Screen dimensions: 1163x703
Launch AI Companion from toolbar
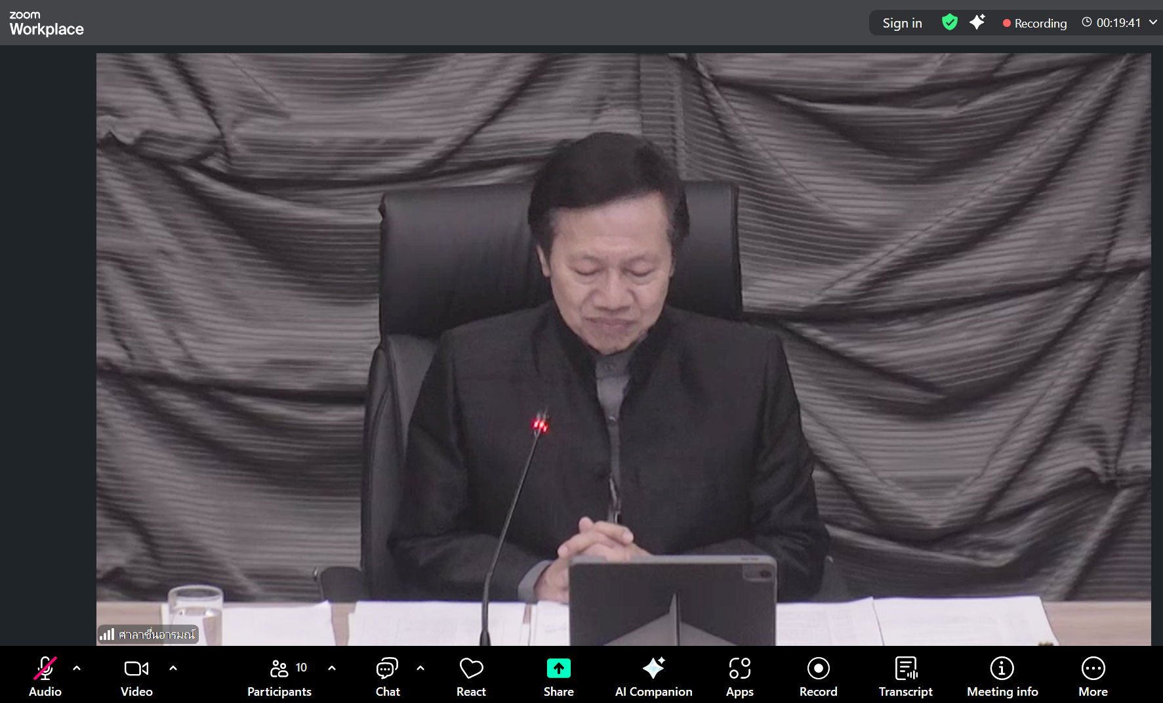pos(653,676)
